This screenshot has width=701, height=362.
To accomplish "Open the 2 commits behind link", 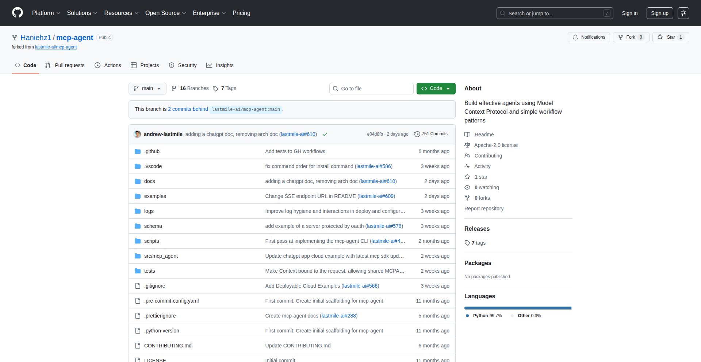I will 188,109.
